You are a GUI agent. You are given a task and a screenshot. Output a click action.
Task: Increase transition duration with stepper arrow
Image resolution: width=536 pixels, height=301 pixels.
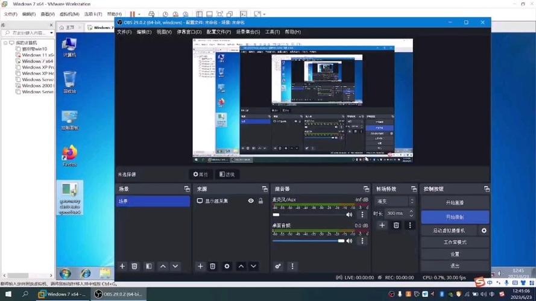(x=411, y=211)
